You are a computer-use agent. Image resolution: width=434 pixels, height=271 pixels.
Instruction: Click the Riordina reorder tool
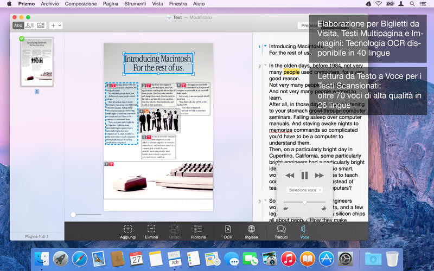[x=198, y=231]
